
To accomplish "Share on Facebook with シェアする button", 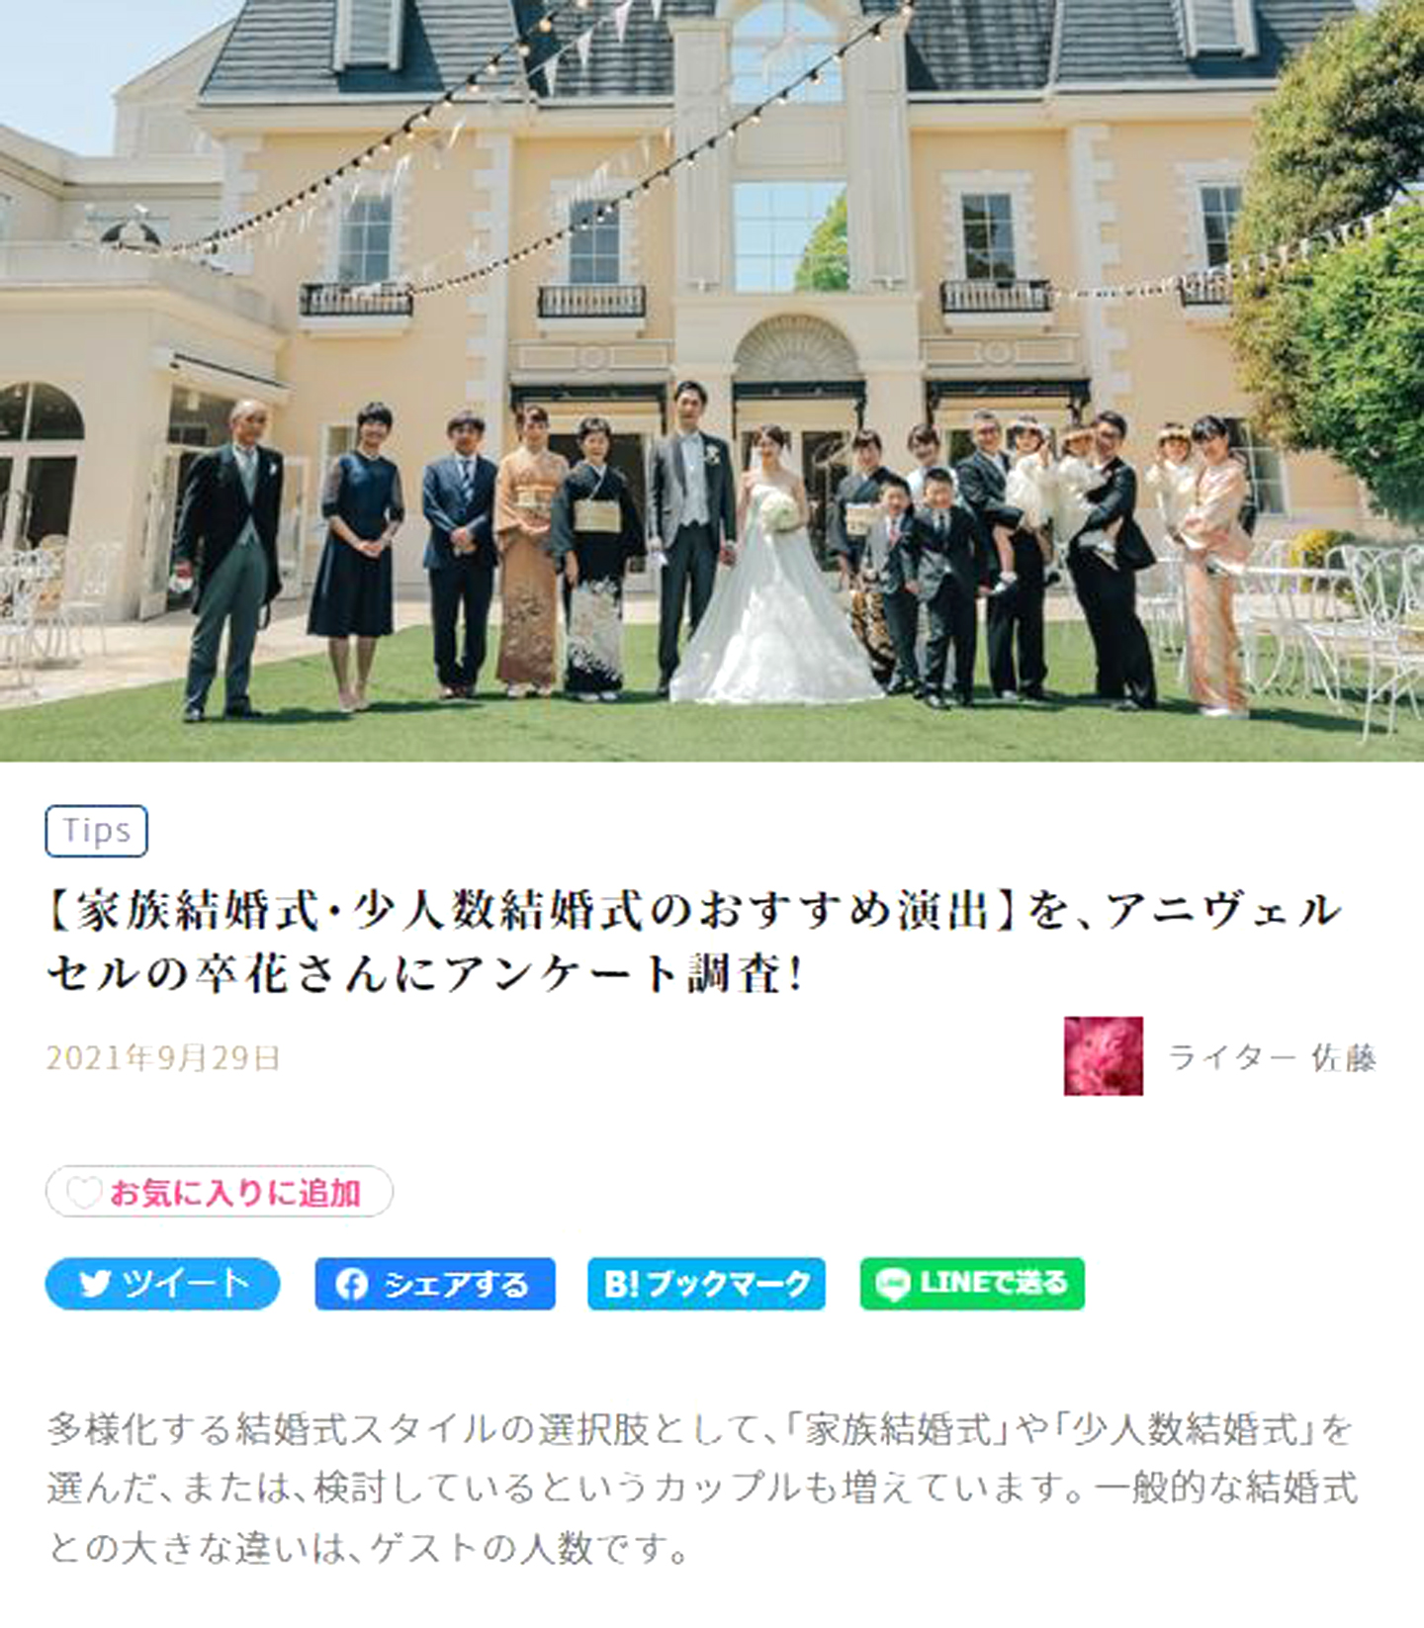I will [x=435, y=1284].
